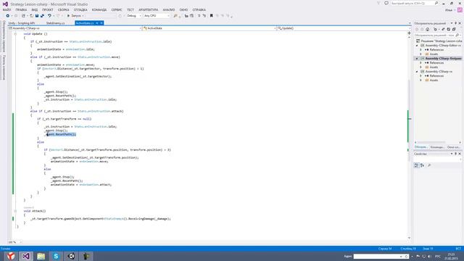
Task: Click the Open File toolbar icon
Action: (x=31, y=16)
